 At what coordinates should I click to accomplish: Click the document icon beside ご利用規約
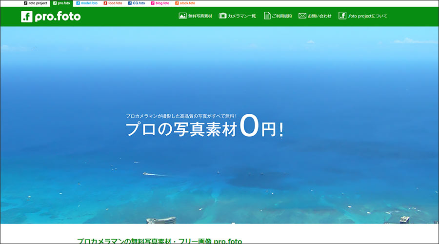click(x=267, y=16)
